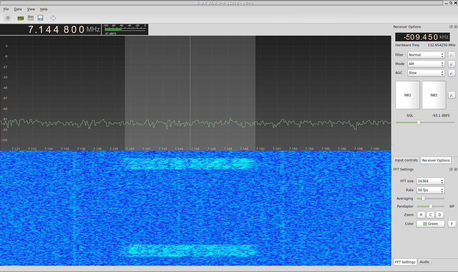Open the FFT size dropdown showing 16384

(x=430, y=181)
